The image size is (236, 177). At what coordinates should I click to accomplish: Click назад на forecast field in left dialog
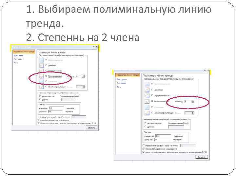pyautogui.click(x=55, y=111)
